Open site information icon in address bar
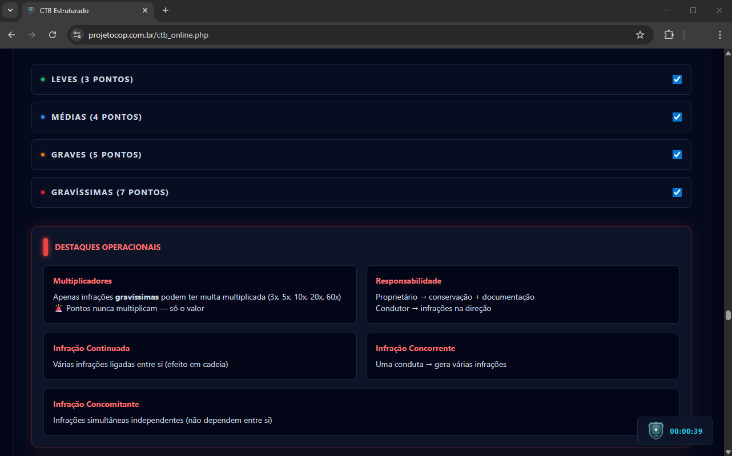The height and width of the screenshot is (456, 732). [77, 35]
